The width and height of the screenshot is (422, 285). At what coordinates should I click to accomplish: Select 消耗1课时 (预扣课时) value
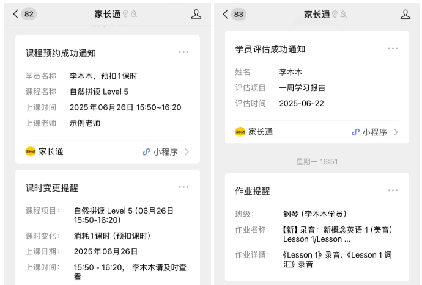click(x=113, y=236)
